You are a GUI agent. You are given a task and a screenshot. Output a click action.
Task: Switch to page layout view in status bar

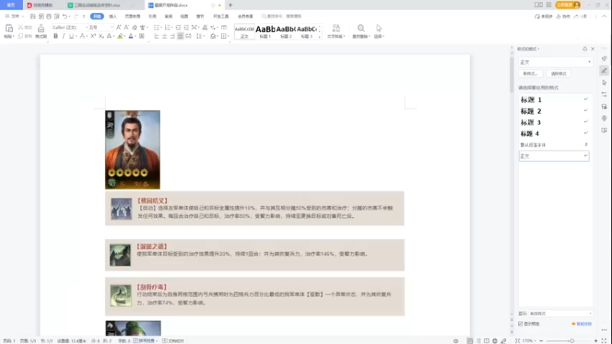click(x=470, y=340)
